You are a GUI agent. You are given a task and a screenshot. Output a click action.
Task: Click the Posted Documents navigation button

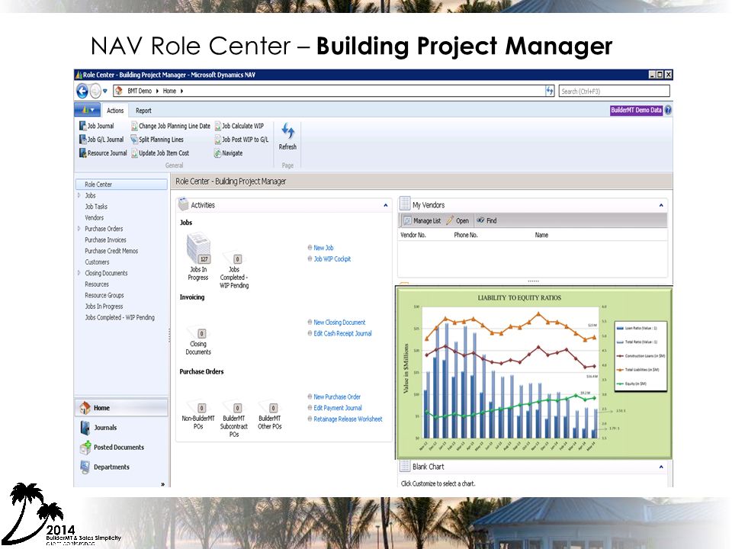(121, 448)
